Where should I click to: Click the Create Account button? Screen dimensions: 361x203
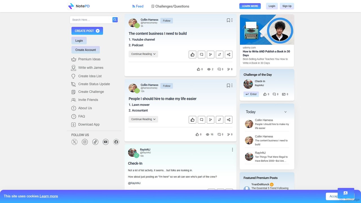pos(85,50)
